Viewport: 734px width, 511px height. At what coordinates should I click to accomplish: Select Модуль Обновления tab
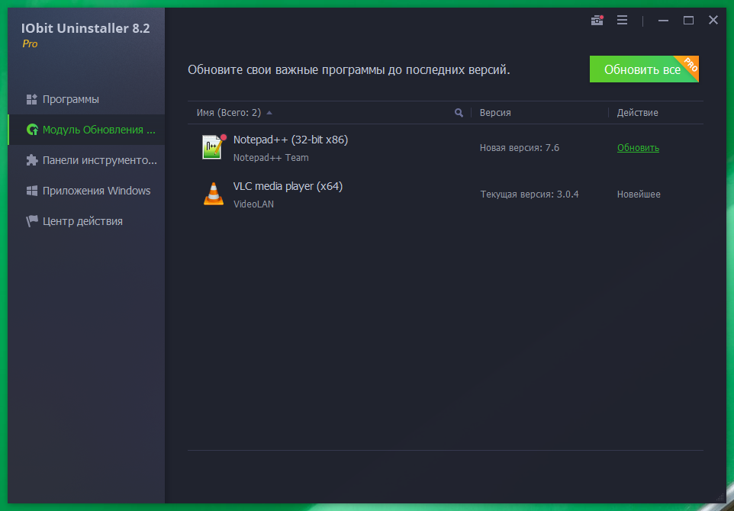pyautogui.click(x=86, y=130)
